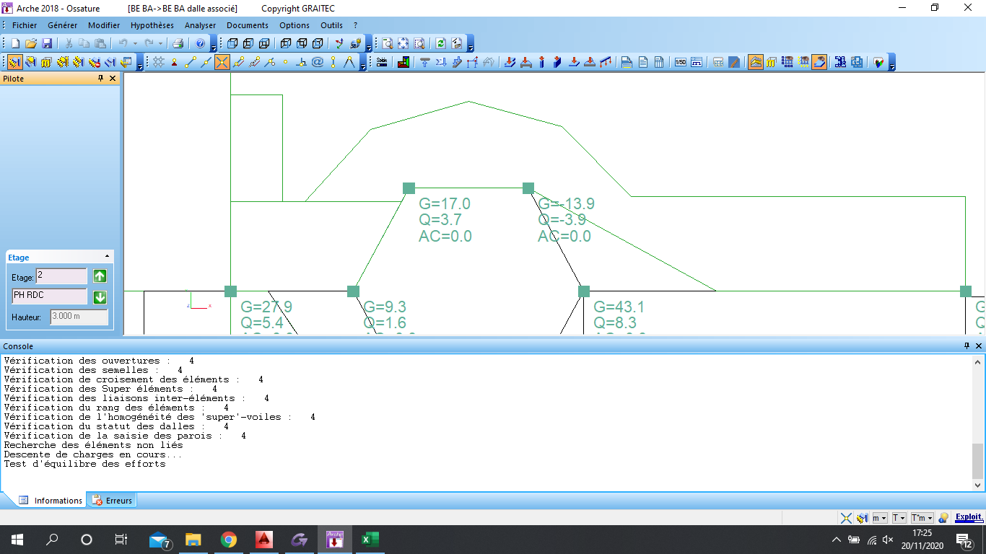The height and width of the screenshot is (554, 986).
Task: Click the PH RDC floor name field
Action: coord(49,296)
